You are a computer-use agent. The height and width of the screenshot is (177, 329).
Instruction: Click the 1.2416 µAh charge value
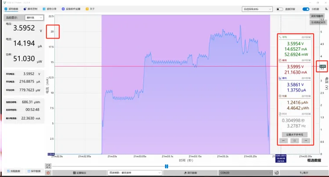point(297,103)
